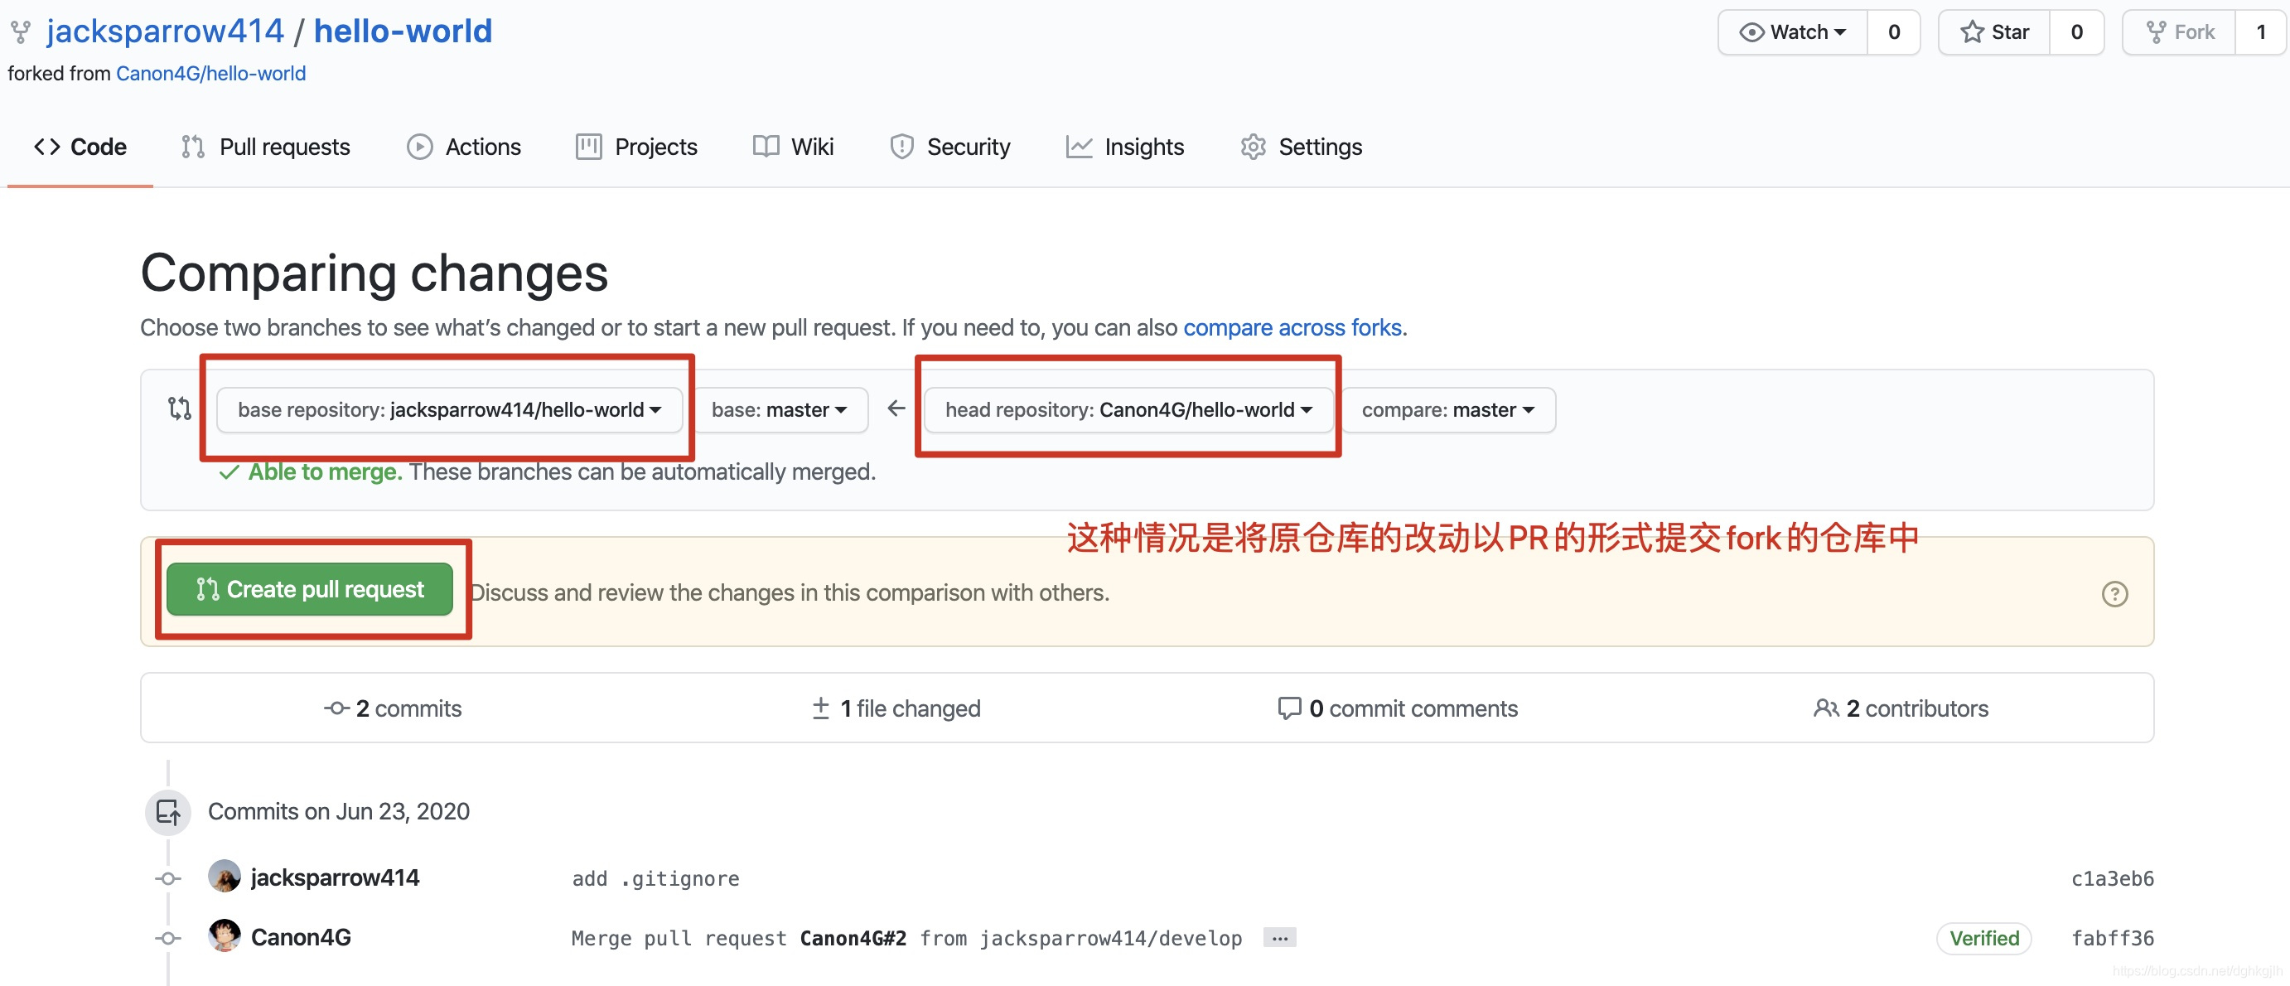Click the Projects board icon

588,147
